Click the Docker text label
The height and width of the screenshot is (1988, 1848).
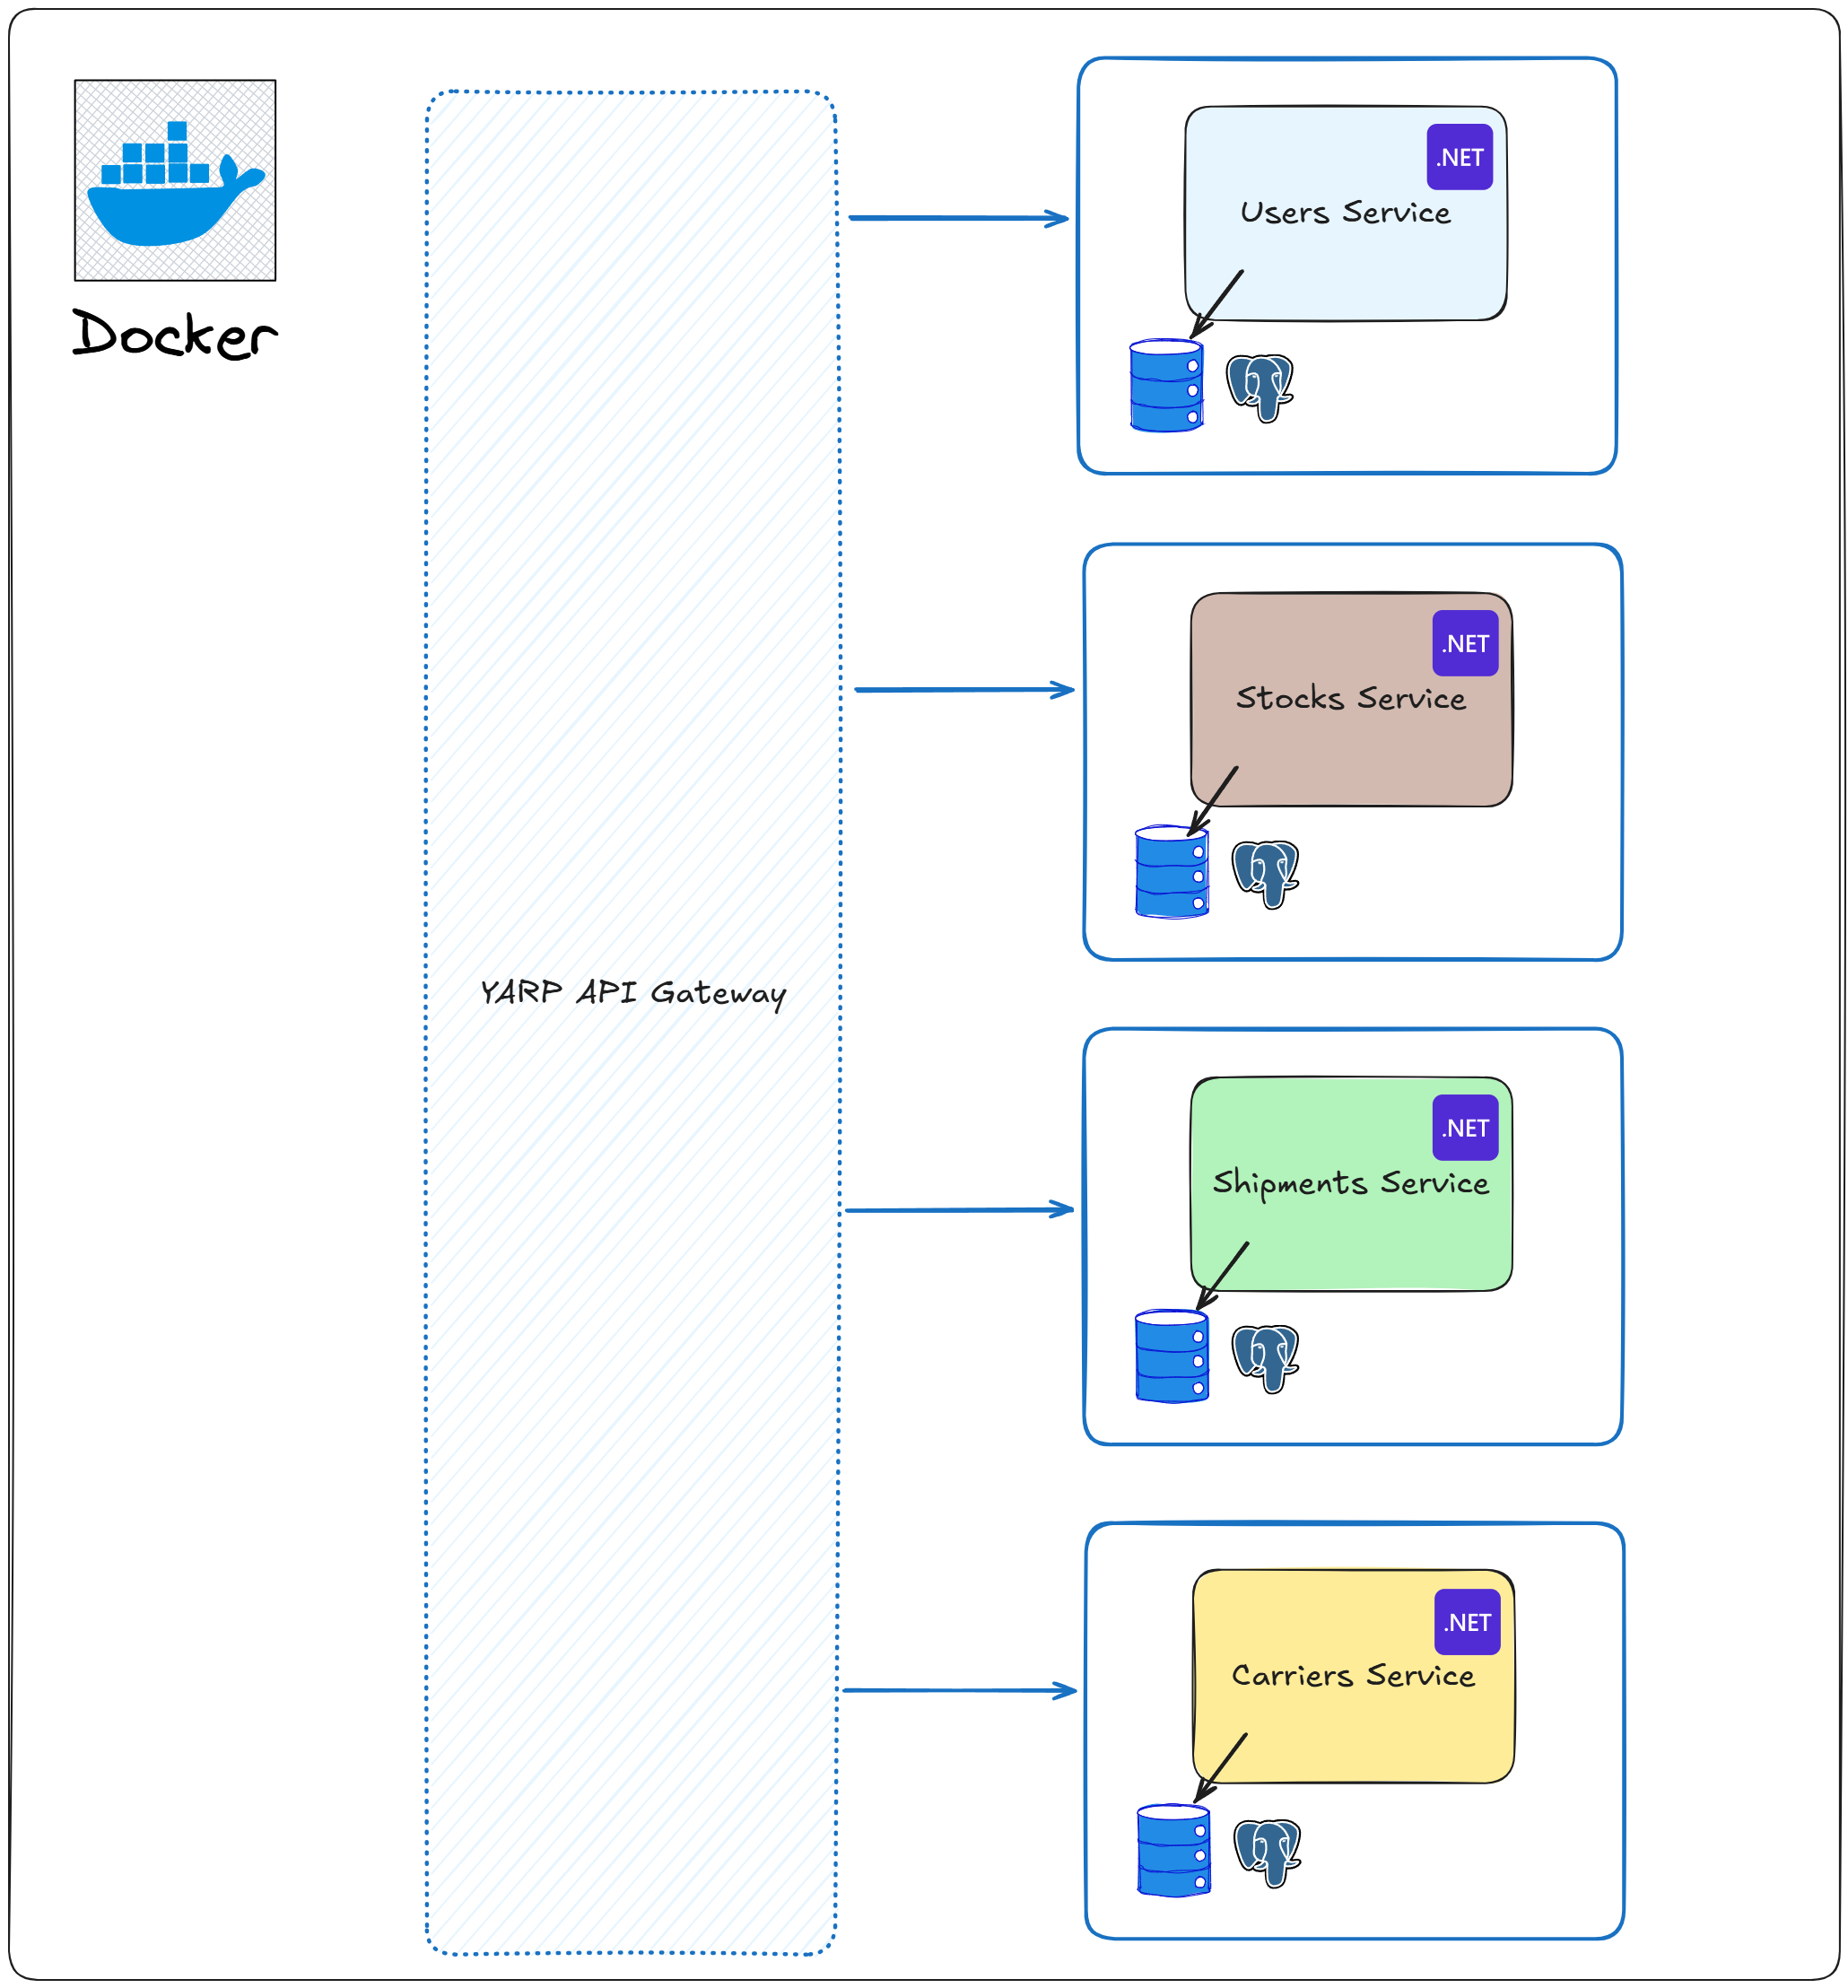point(175,333)
